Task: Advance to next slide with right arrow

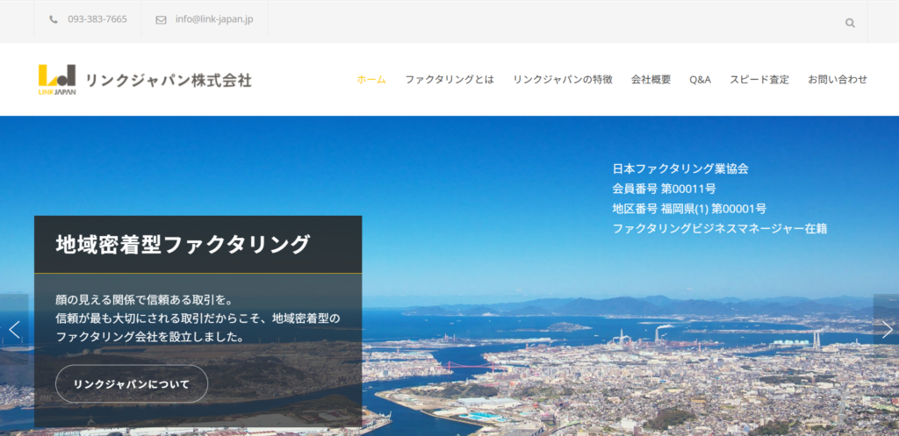Action: (886, 329)
